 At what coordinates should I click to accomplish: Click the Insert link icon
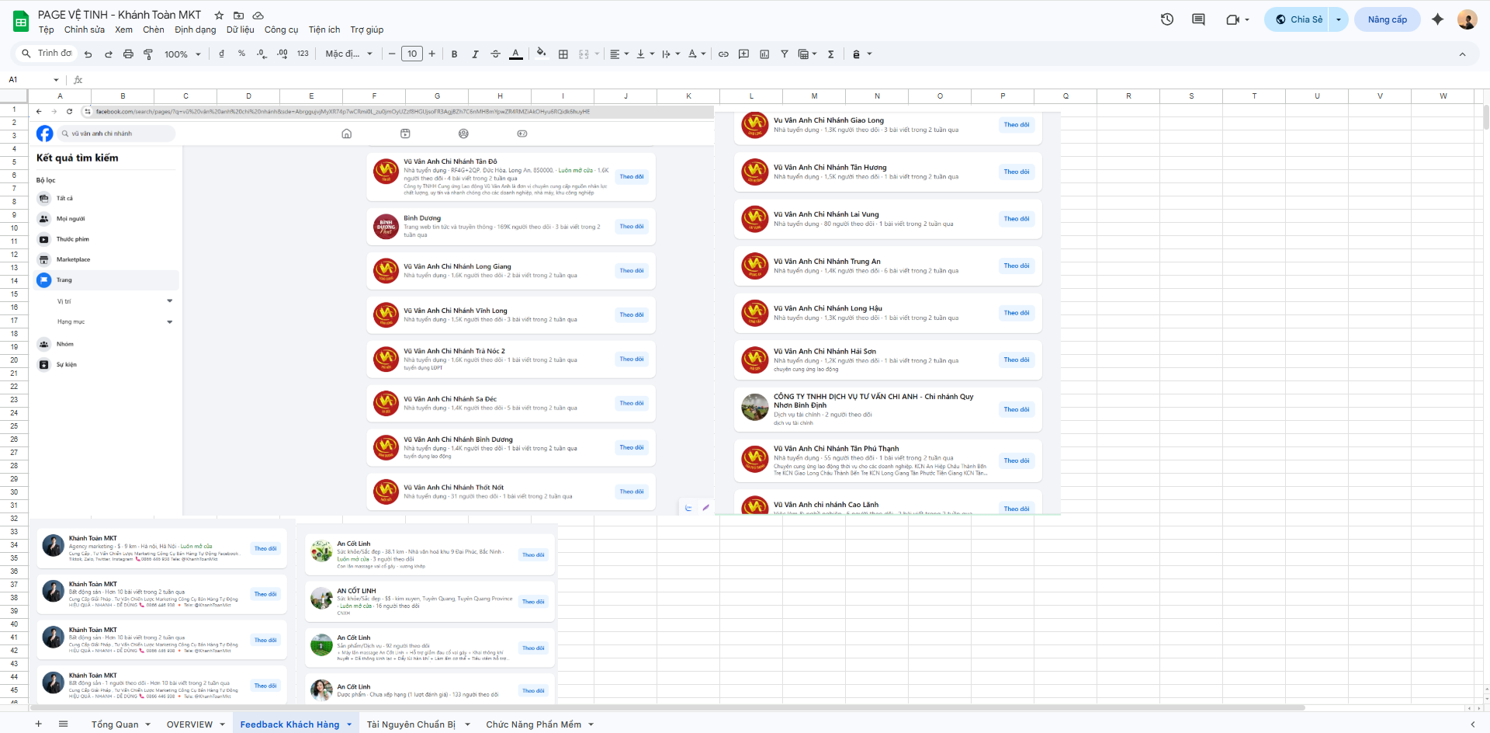coord(723,54)
